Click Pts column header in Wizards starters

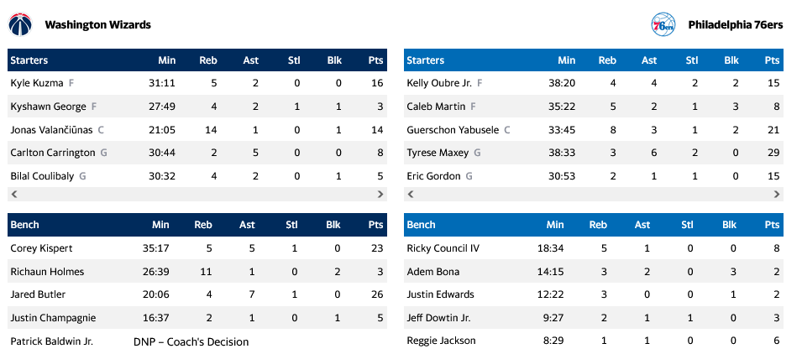coord(375,60)
